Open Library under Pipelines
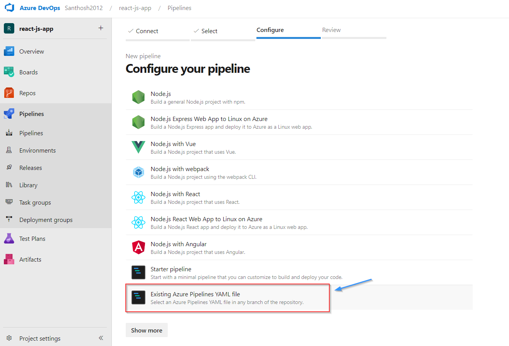The width and height of the screenshot is (509, 346). [28, 185]
